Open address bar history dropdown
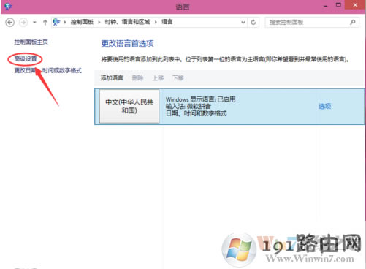The height and width of the screenshot is (269, 366). point(243,23)
